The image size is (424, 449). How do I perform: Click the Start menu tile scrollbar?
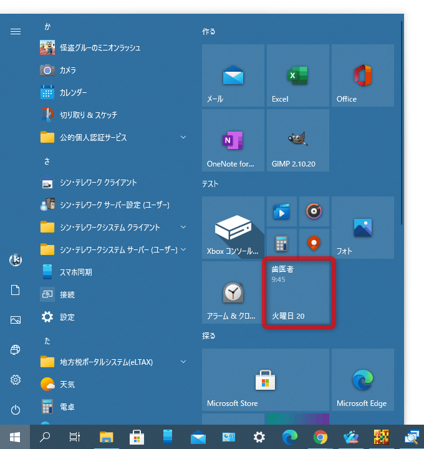[x=402, y=123]
